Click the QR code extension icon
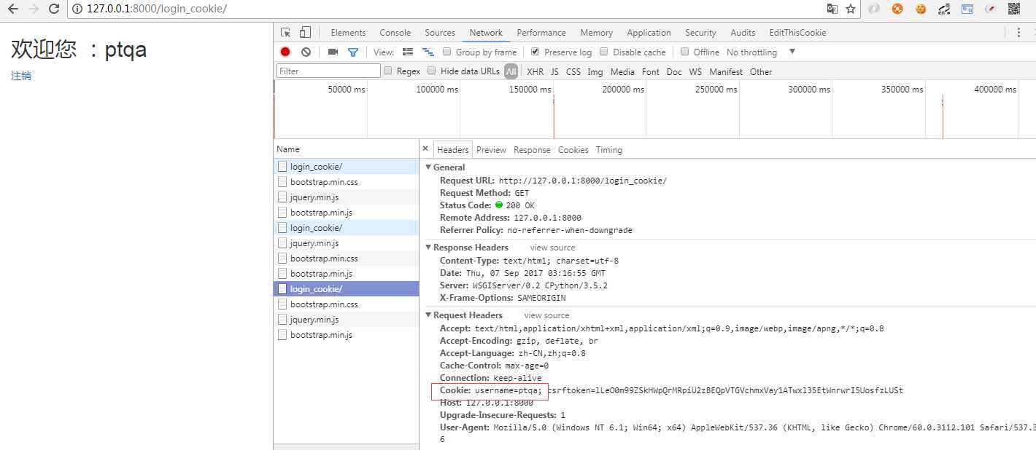 coord(1014,9)
